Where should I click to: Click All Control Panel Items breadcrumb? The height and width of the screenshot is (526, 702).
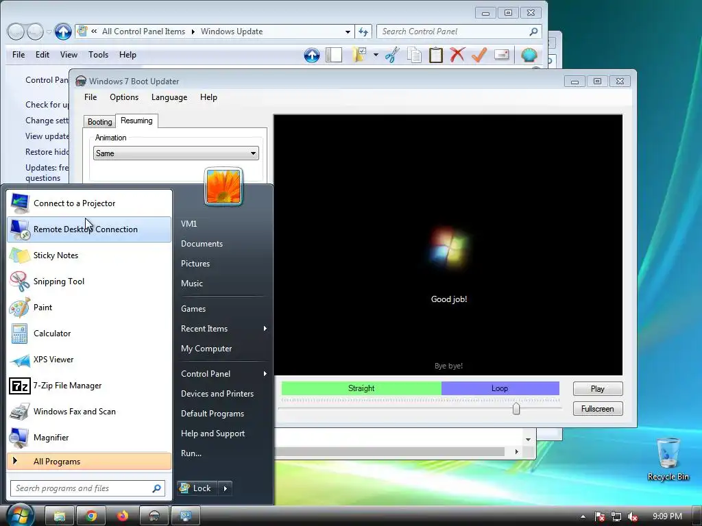[x=143, y=32]
